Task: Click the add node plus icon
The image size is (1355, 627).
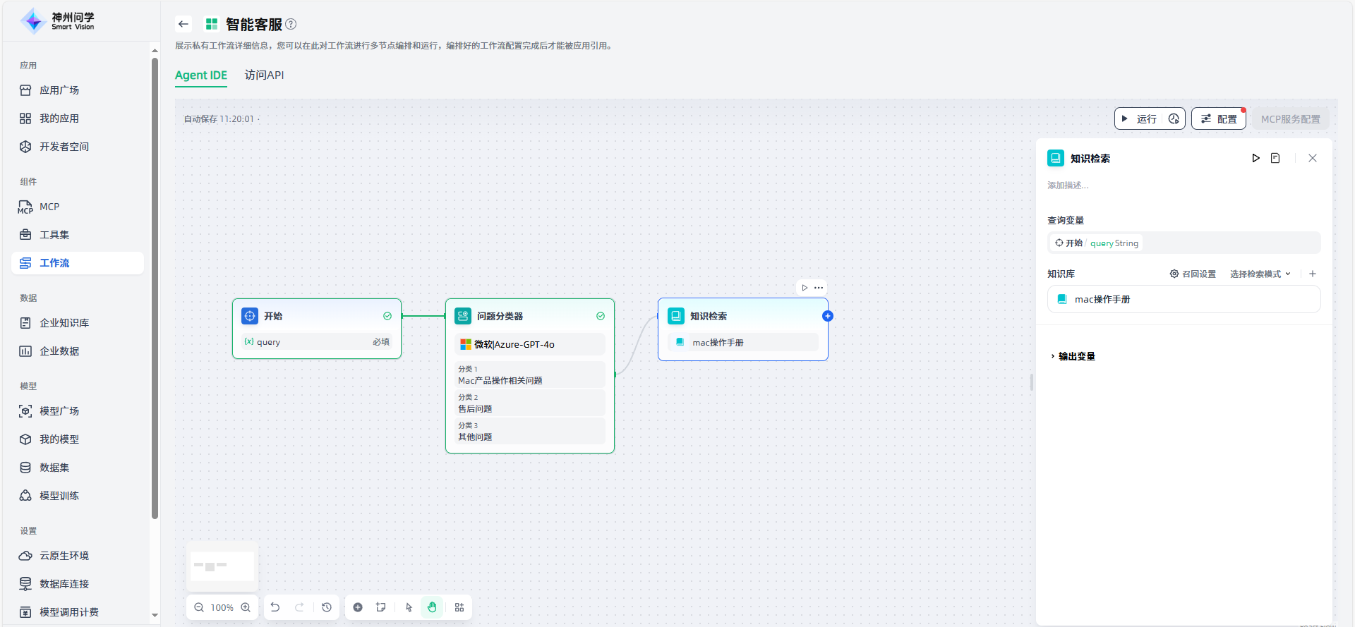Action: (358, 607)
